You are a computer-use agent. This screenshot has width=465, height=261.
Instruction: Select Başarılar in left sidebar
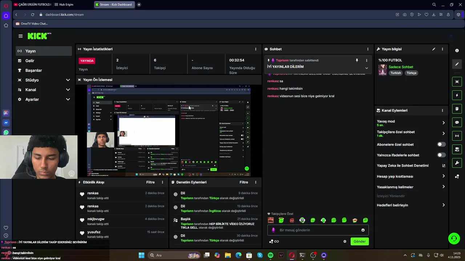44,70
